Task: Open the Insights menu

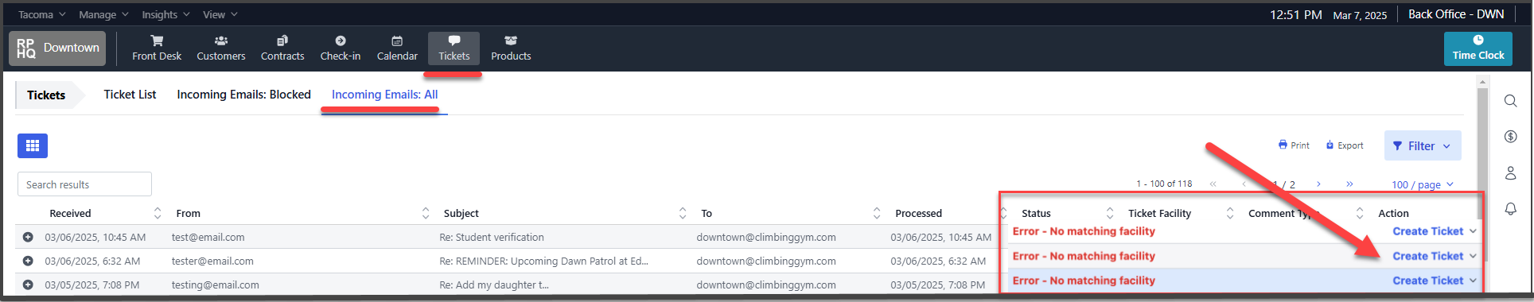Action: (x=165, y=14)
